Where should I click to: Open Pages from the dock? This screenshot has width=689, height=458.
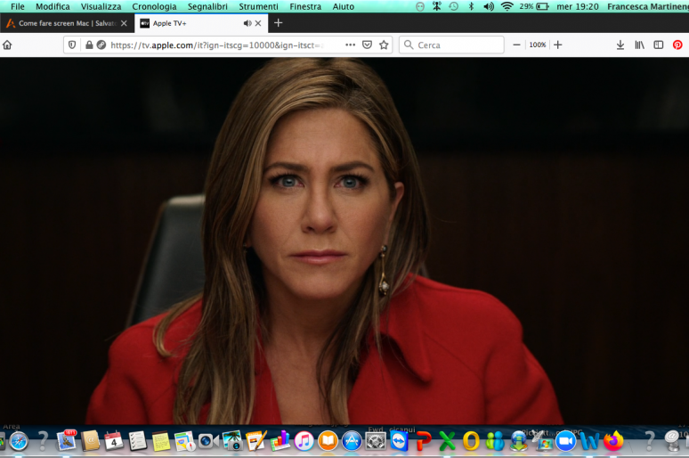(256, 441)
